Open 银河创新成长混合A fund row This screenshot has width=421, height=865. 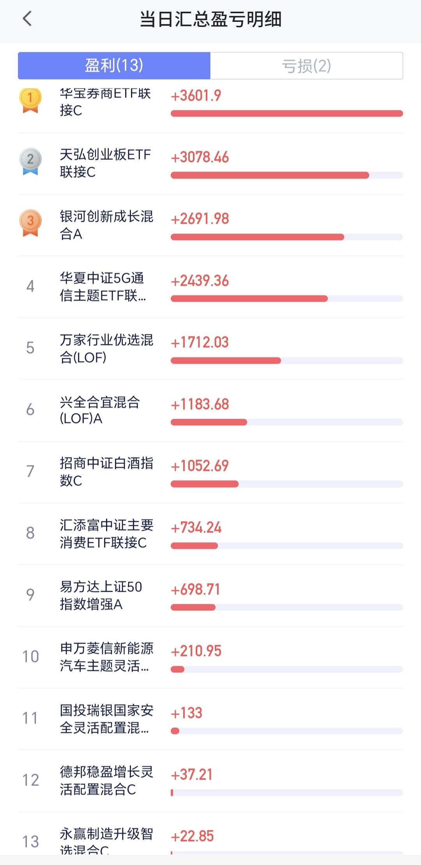pyautogui.click(x=106, y=225)
